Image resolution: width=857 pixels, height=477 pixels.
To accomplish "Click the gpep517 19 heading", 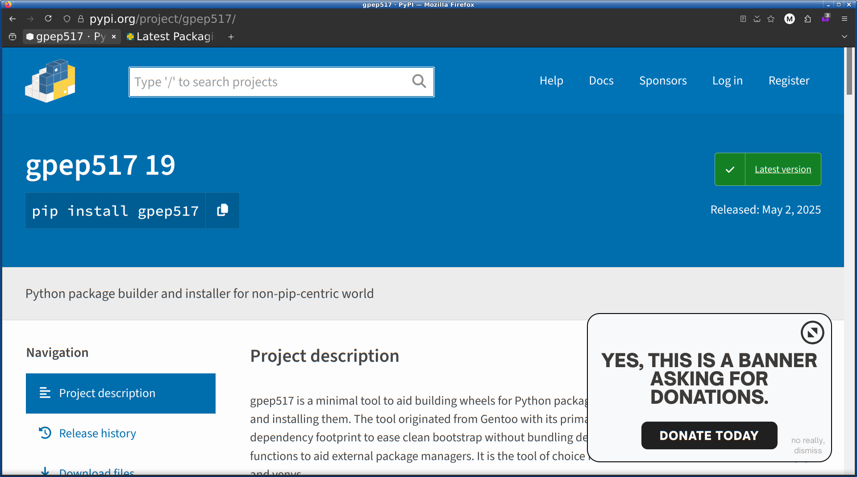I will click(x=100, y=165).
